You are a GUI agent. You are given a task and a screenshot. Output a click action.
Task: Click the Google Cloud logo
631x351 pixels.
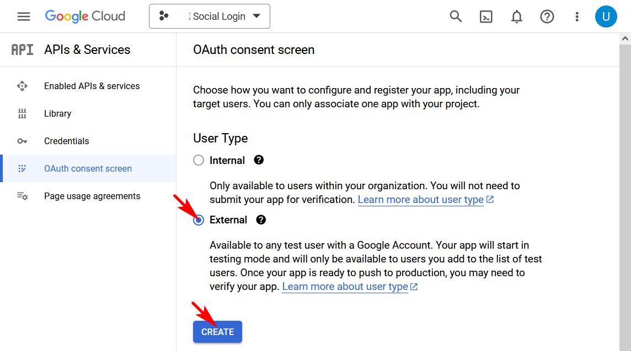[x=85, y=16]
